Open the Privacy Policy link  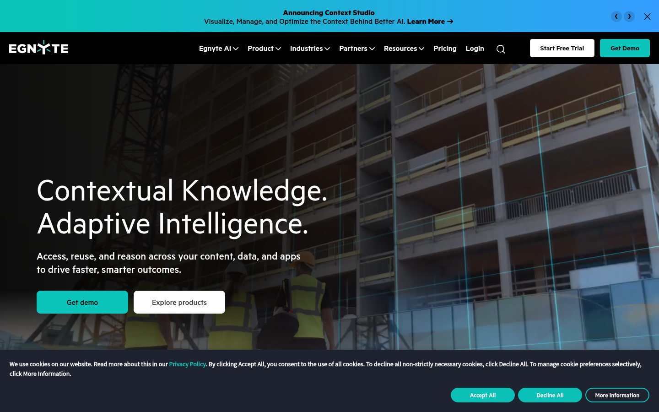pyautogui.click(x=187, y=364)
